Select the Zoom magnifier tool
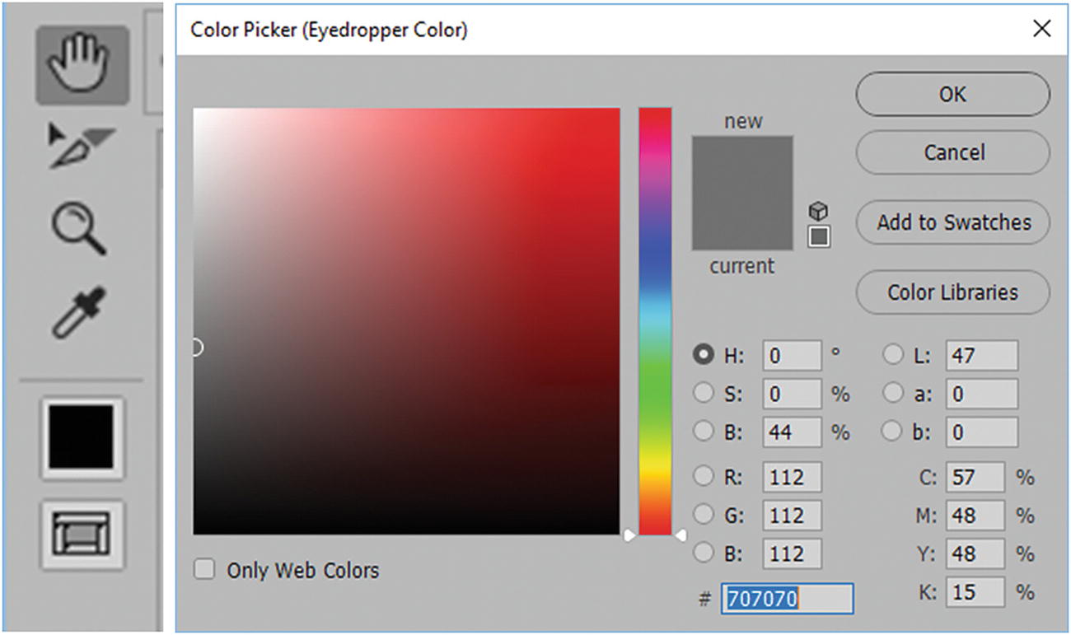This screenshot has height=635, width=1071. click(x=79, y=230)
